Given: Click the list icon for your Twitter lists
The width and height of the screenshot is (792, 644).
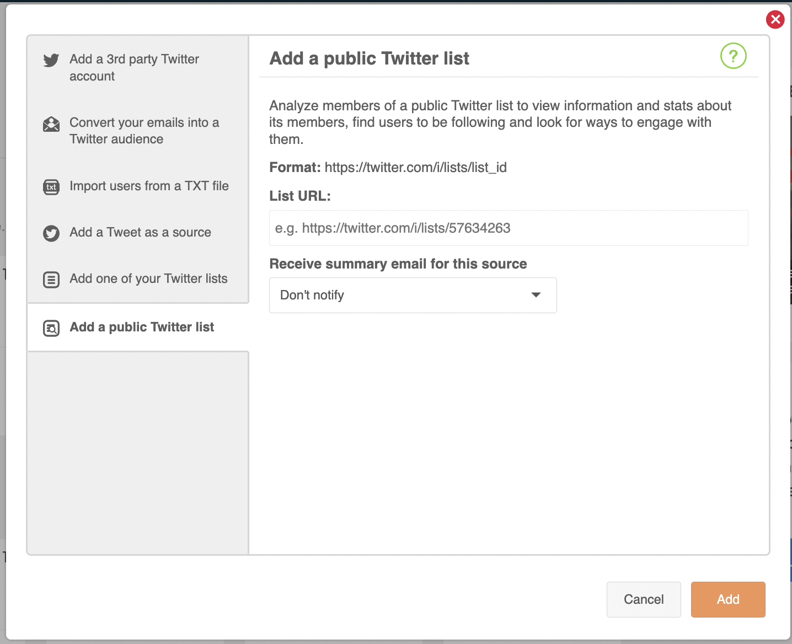Looking at the screenshot, I should point(51,280).
